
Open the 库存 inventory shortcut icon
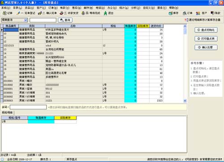tap(173, 13)
